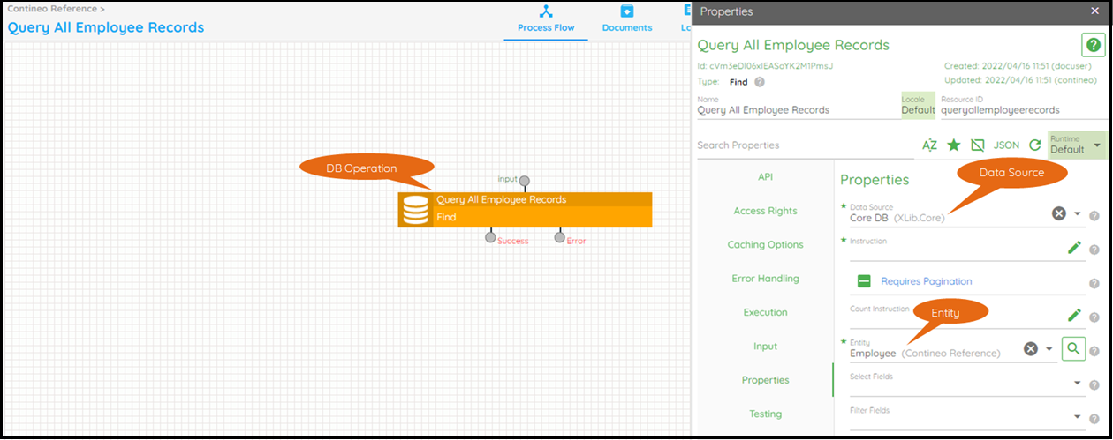Click the crossed-out box icon beside JSON

[x=977, y=145]
